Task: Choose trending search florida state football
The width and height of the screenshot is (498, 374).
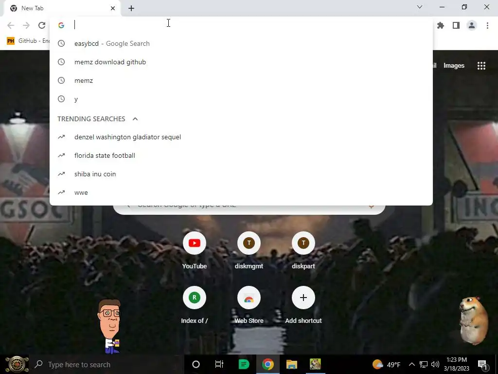Action: click(241, 155)
